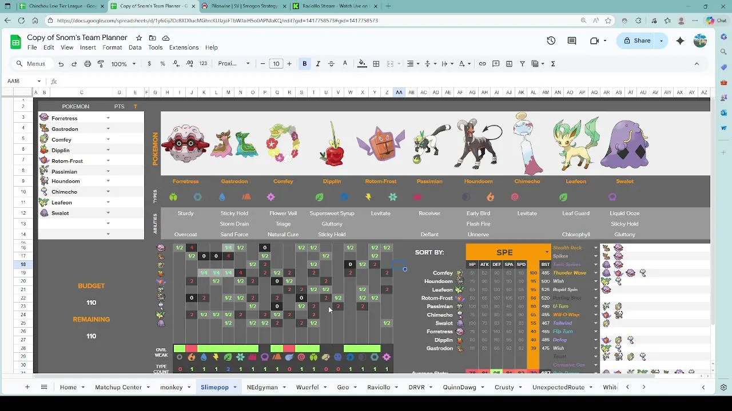Activate the Paint format roller tool
Viewport: 732px width, 411px height.
pyautogui.click(x=101, y=64)
